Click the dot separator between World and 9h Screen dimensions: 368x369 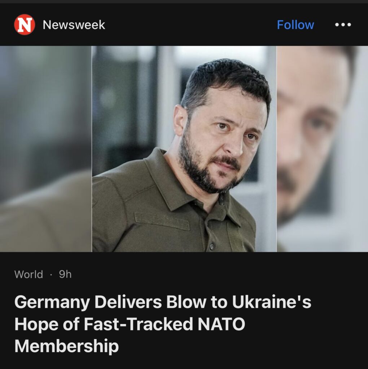point(51,275)
